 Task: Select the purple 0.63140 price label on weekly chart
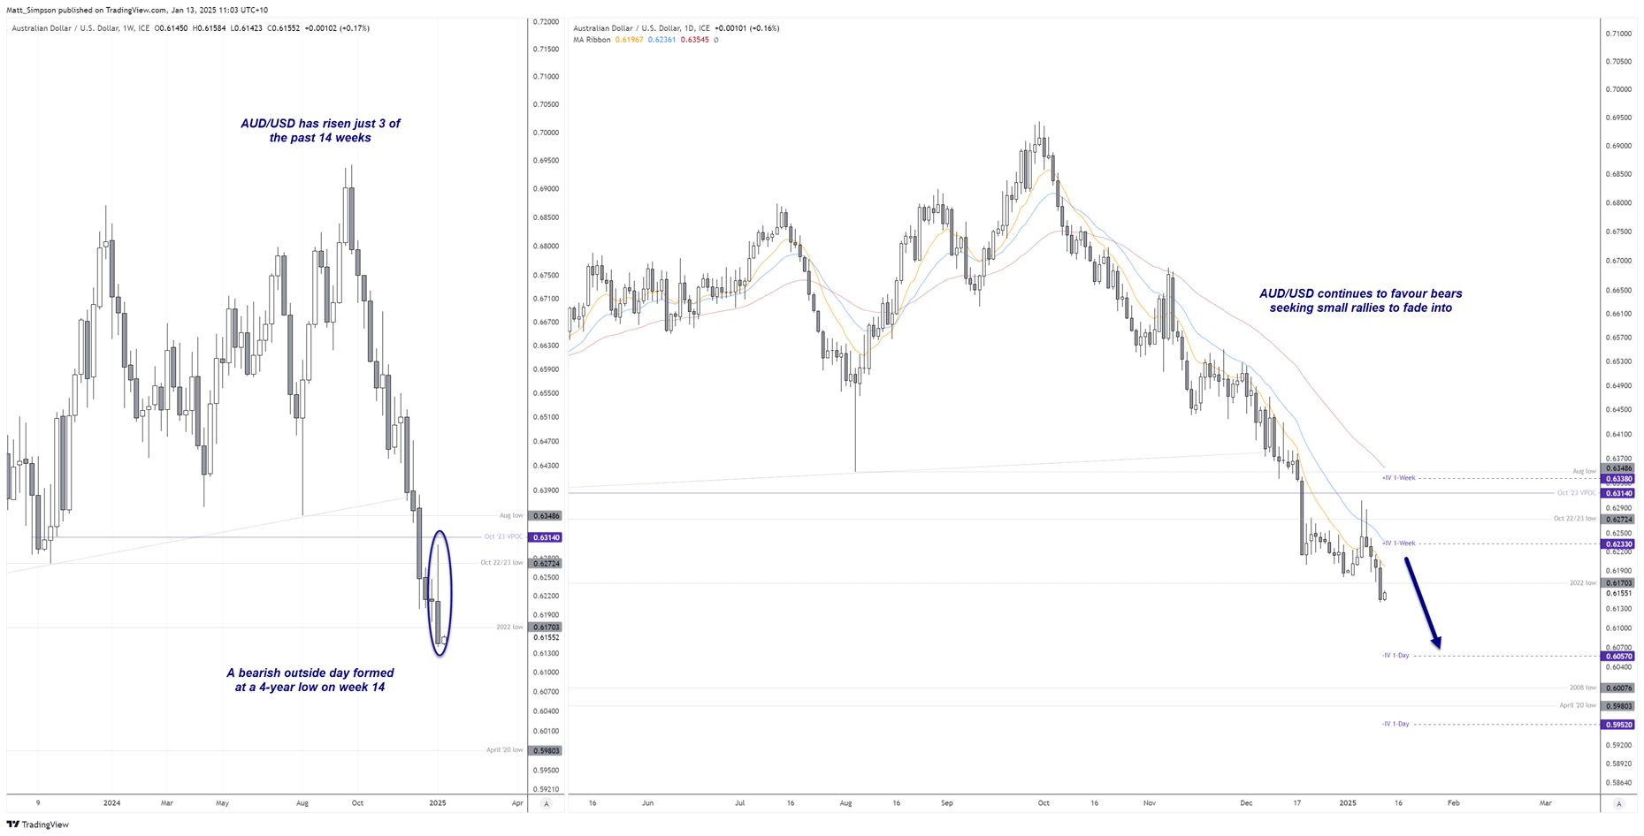546,537
